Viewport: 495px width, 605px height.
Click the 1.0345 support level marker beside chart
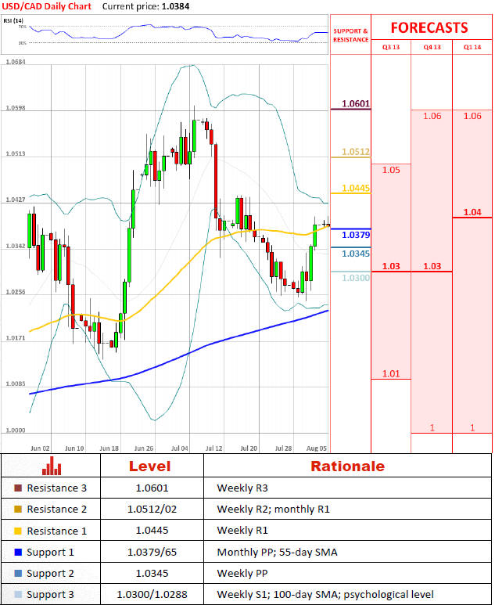coord(356,254)
